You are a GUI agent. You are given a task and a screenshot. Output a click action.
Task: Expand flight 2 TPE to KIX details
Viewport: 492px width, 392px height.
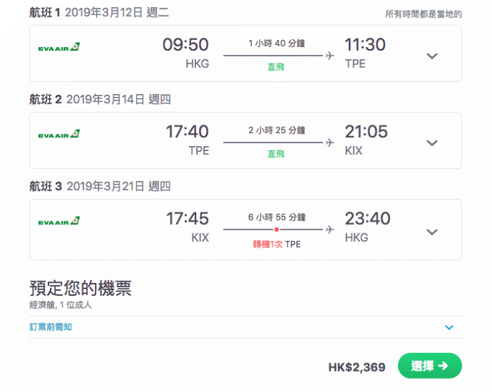pos(432,143)
